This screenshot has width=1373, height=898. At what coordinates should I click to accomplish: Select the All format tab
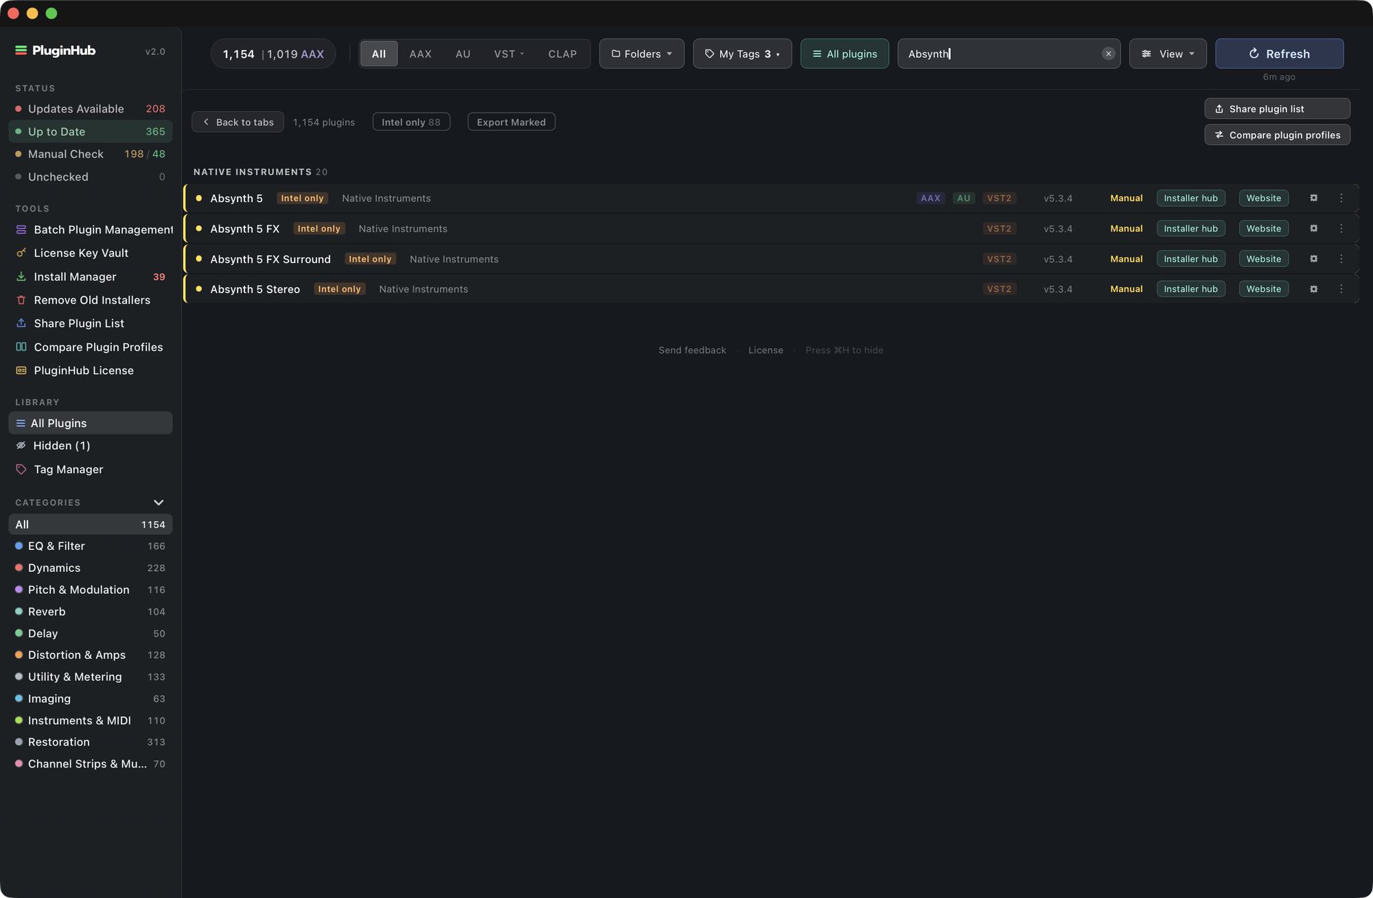pyautogui.click(x=379, y=54)
